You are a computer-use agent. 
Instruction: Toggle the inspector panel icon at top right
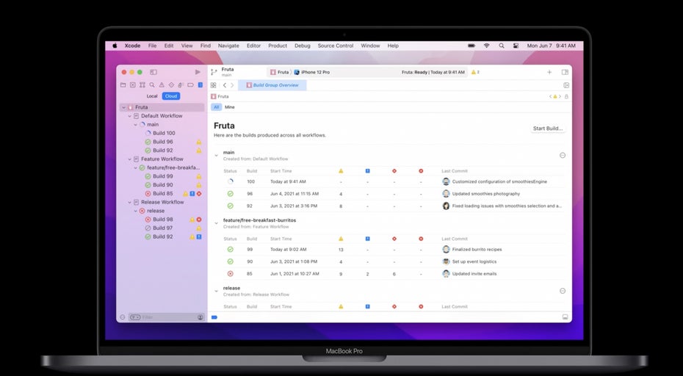pos(565,72)
